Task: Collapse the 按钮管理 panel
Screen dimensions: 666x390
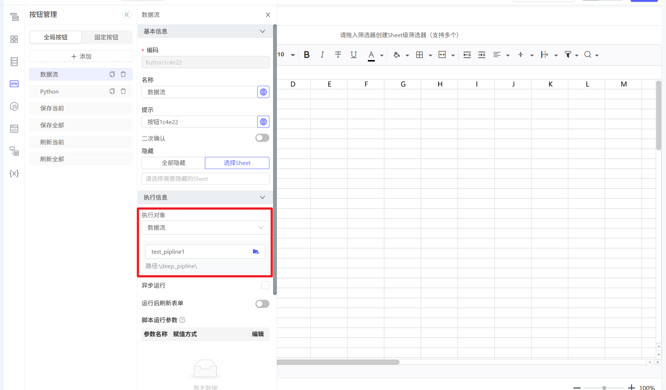Action: [x=127, y=15]
